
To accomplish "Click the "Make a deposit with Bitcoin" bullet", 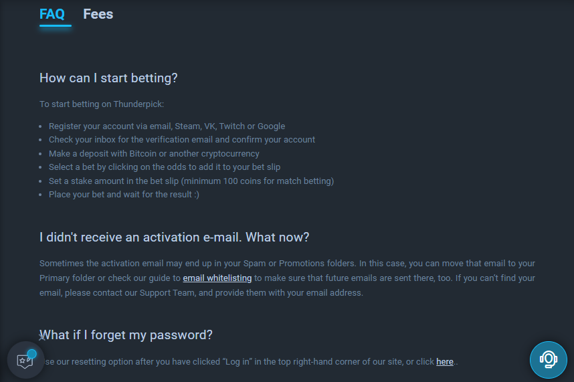I will click(154, 154).
